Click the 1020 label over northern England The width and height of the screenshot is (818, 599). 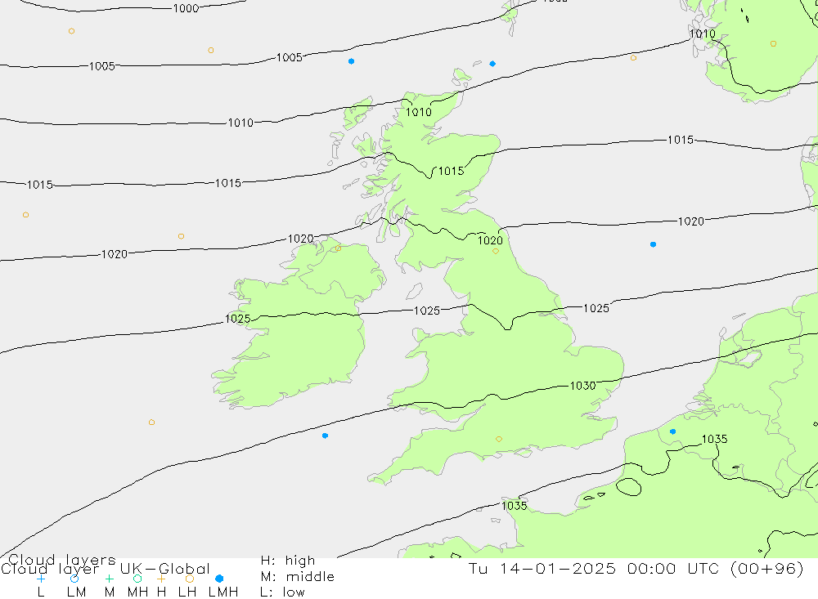490,240
